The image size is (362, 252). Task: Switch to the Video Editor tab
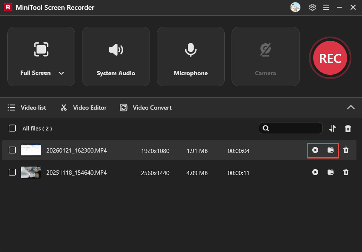[x=83, y=108]
